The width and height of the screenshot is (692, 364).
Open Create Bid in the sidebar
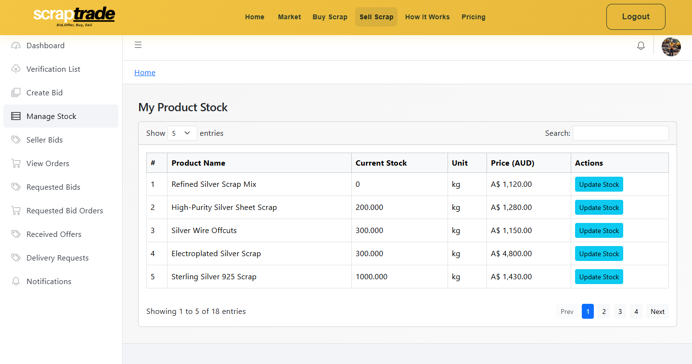point(44,92)
